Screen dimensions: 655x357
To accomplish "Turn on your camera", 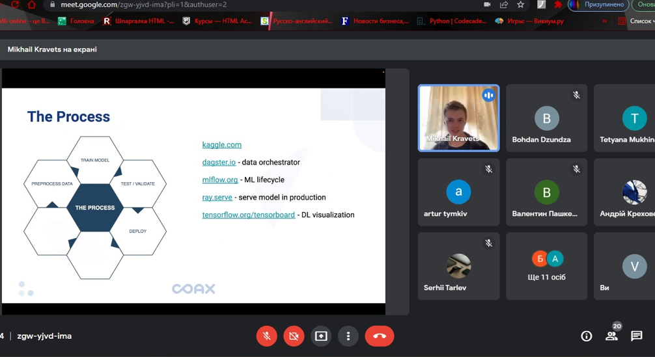I will click(294, 336).
